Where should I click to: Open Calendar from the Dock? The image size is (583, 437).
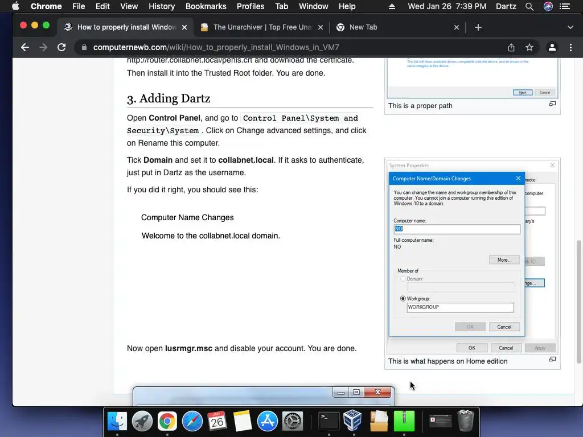217,422
